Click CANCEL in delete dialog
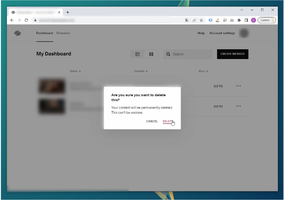 pyautogui.click(x=152, y=121)
